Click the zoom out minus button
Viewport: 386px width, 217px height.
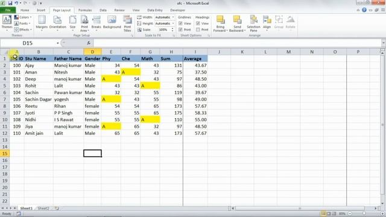point(350,214)
